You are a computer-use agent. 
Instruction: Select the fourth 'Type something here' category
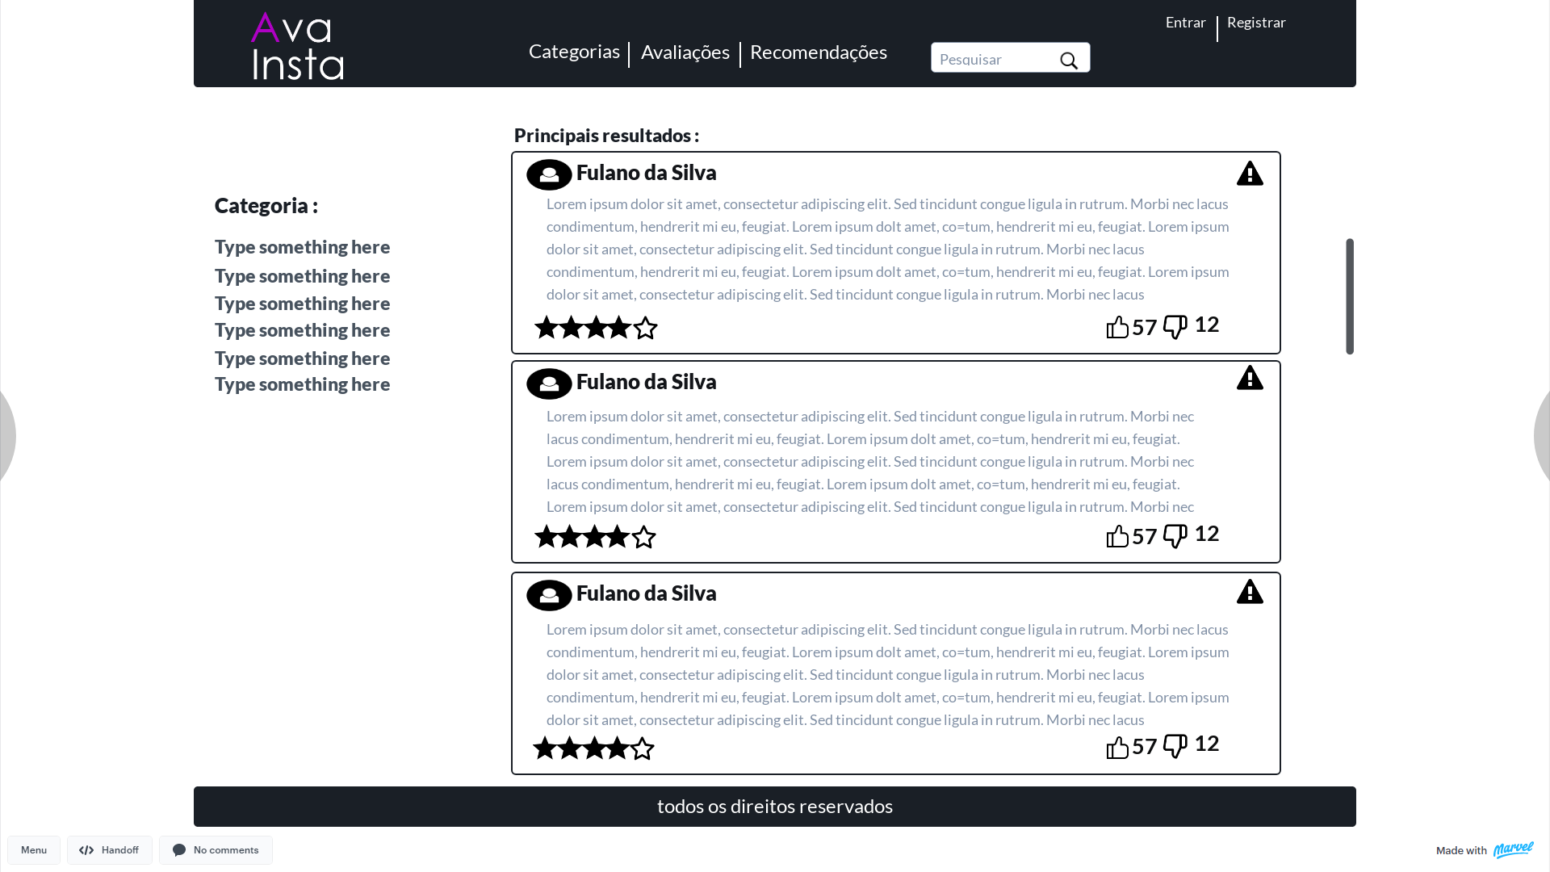[302, 330]
